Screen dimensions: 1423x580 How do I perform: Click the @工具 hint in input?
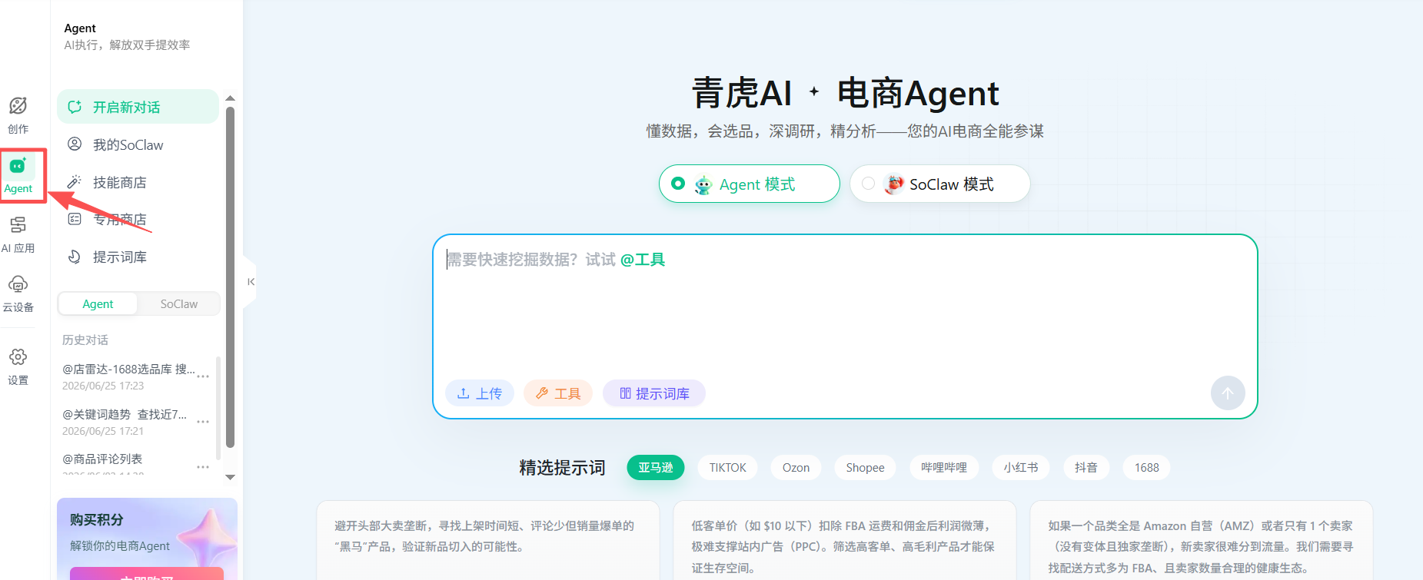pyautogui.click(x=643, y=260)
